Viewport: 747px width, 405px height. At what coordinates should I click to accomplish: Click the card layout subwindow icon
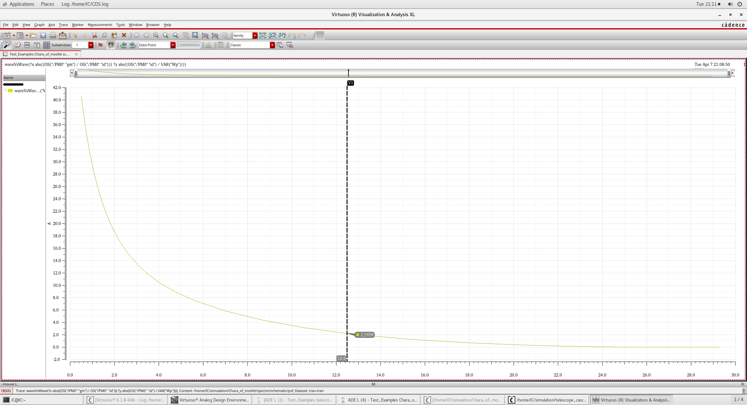click(17, 45)
